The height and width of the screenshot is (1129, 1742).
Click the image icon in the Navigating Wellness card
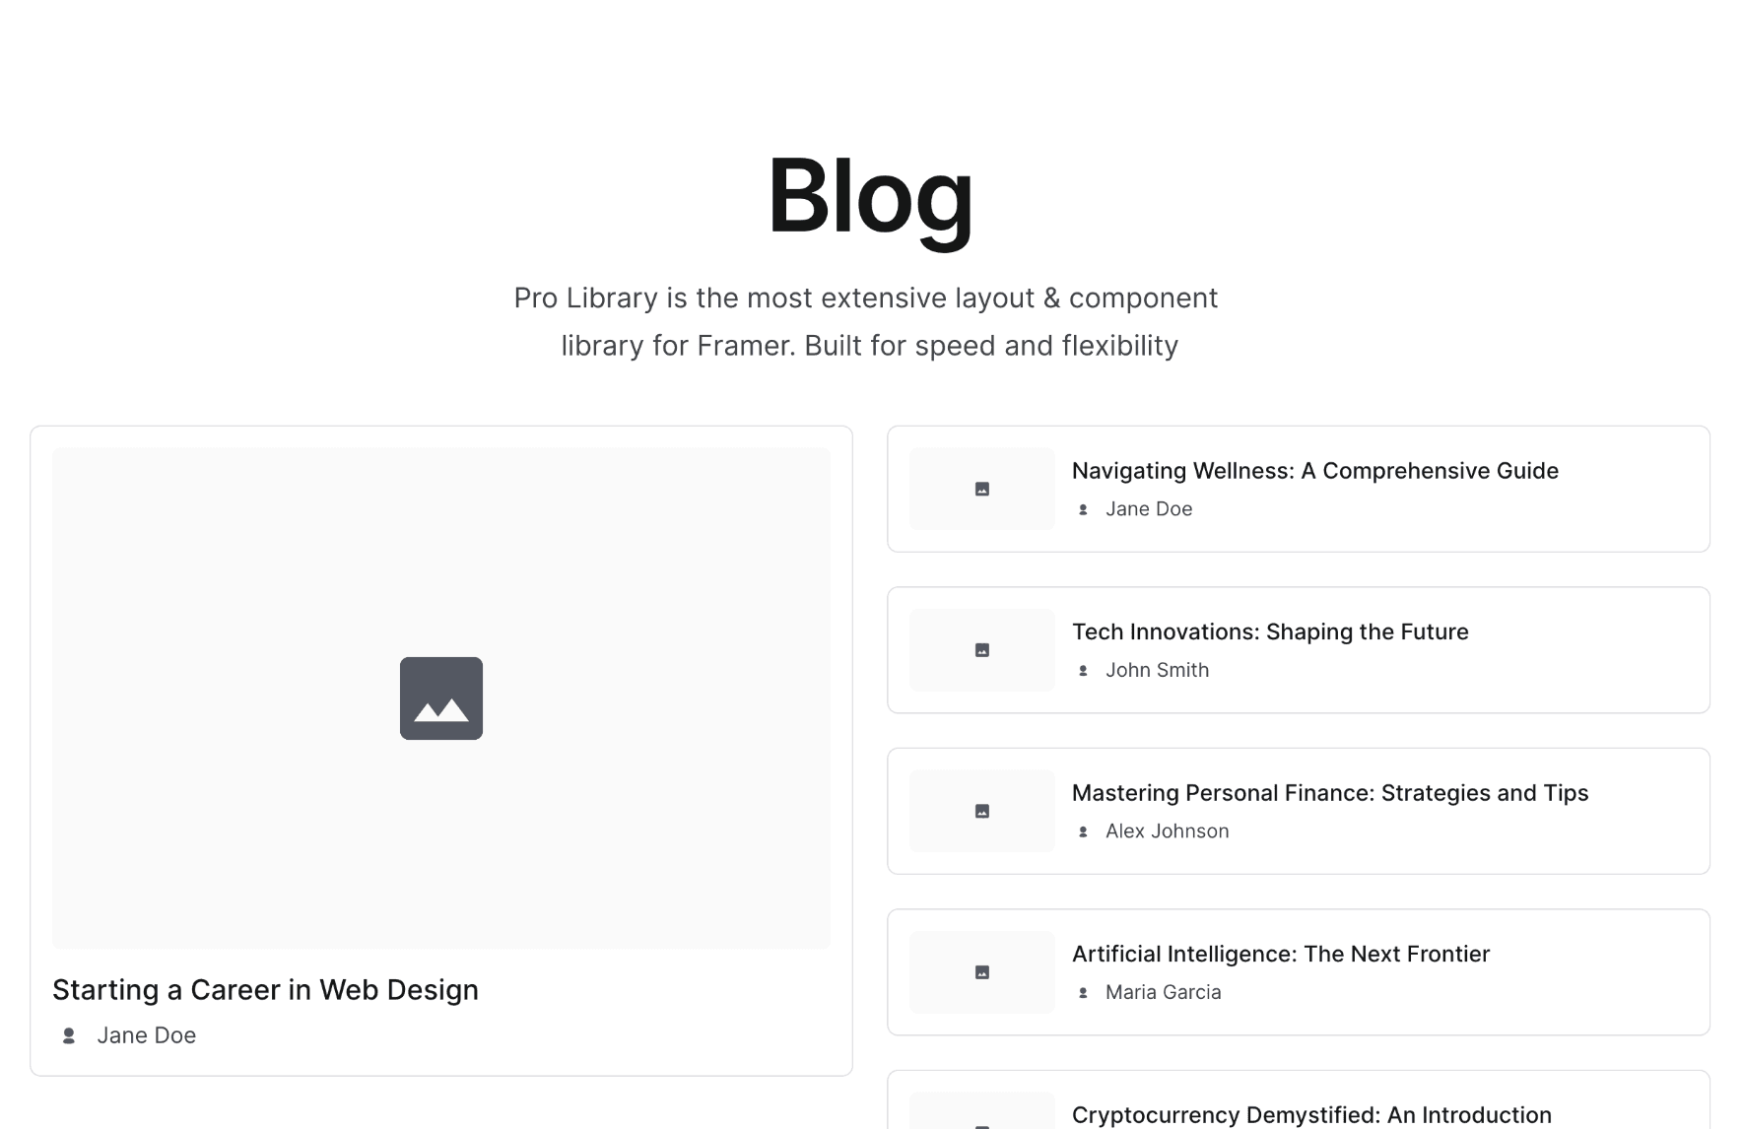tap(981, 488)
